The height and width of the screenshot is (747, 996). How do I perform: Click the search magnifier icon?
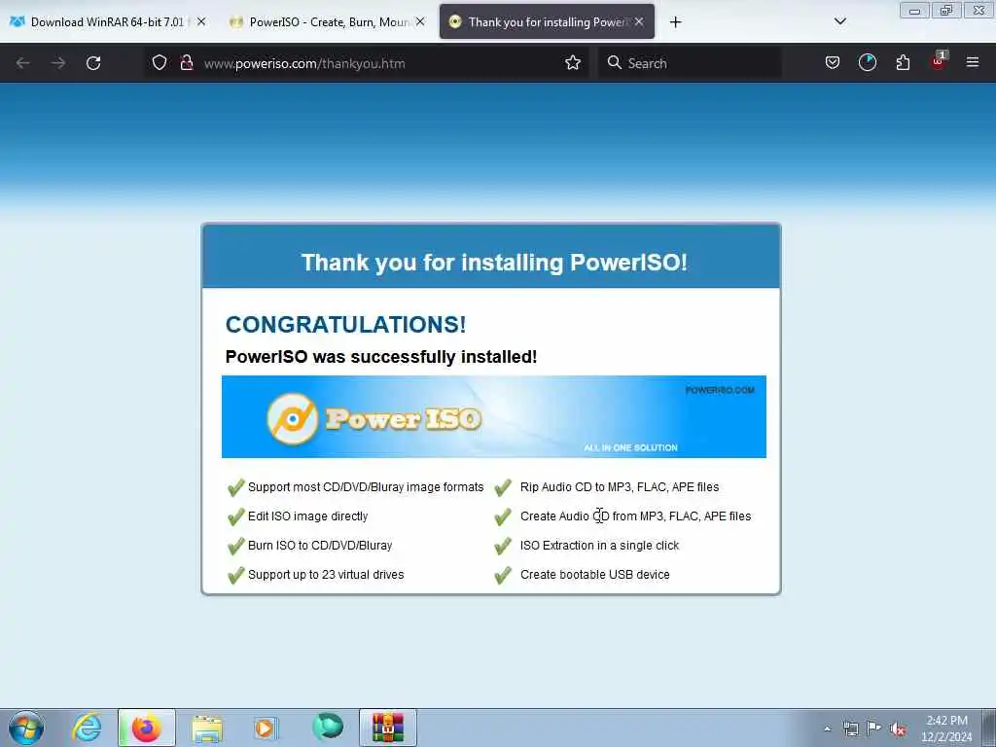pos(614,62)
